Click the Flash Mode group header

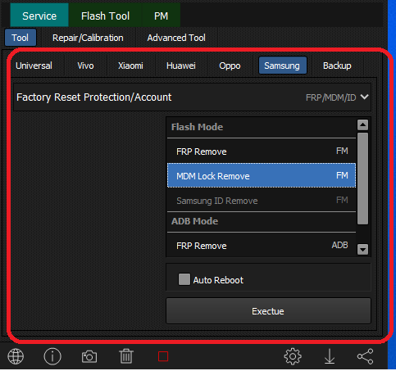pyautogui.click(x=262, y=127)
